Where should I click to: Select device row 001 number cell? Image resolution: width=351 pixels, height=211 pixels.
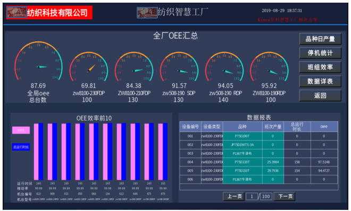(190, 136)
